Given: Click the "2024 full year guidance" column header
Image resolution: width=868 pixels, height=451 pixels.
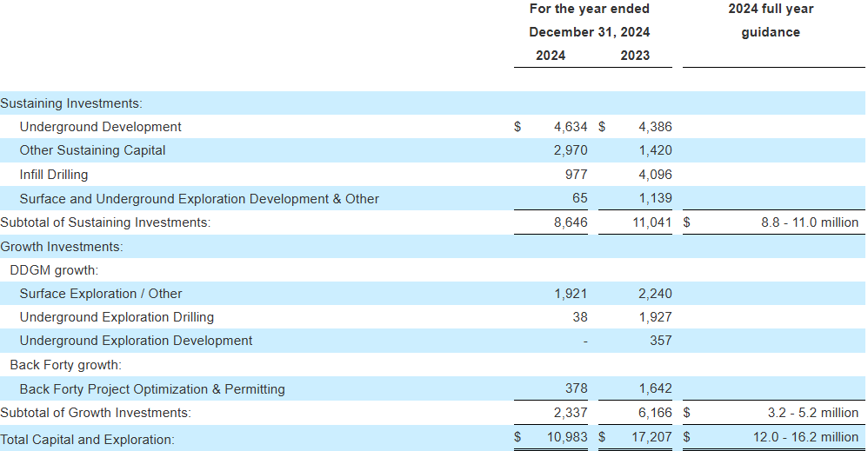Looking at the screenshot, I should 771,21.
